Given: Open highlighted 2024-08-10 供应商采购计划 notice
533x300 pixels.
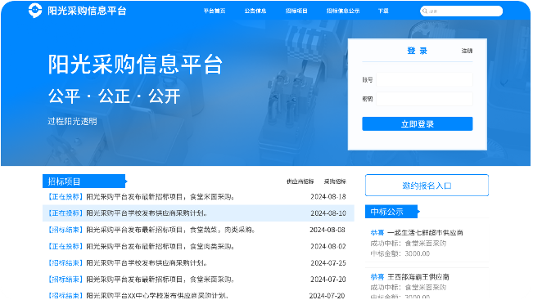Looking at the screenshot, I should pyautogui.click(x=198, y=213).
